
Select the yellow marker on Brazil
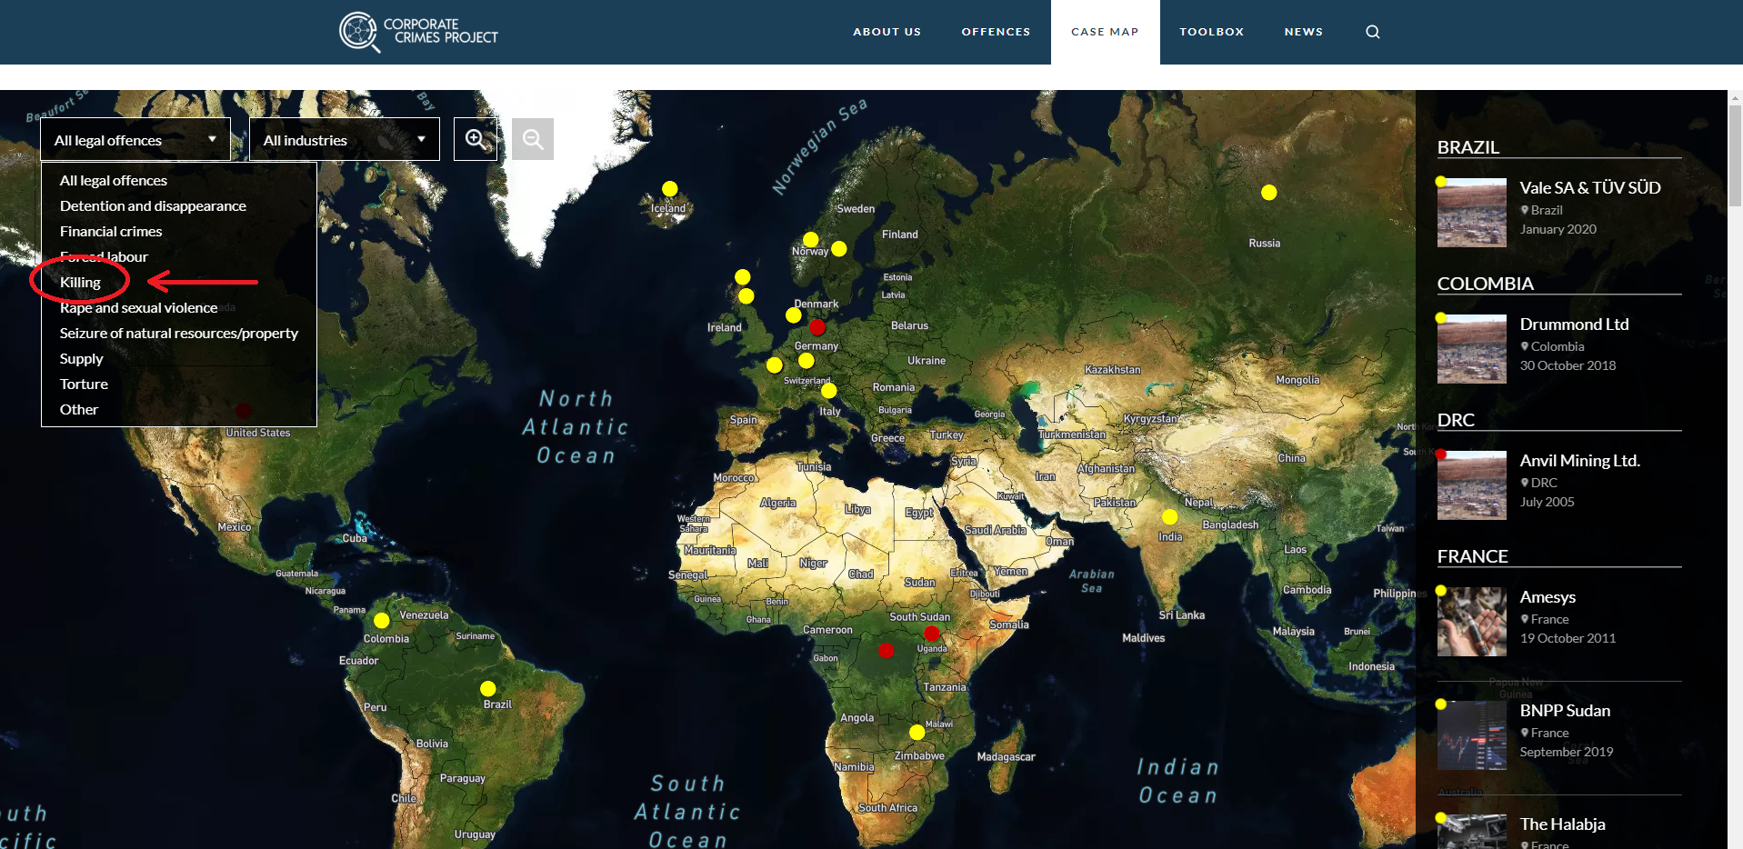[x=488, y=689]
